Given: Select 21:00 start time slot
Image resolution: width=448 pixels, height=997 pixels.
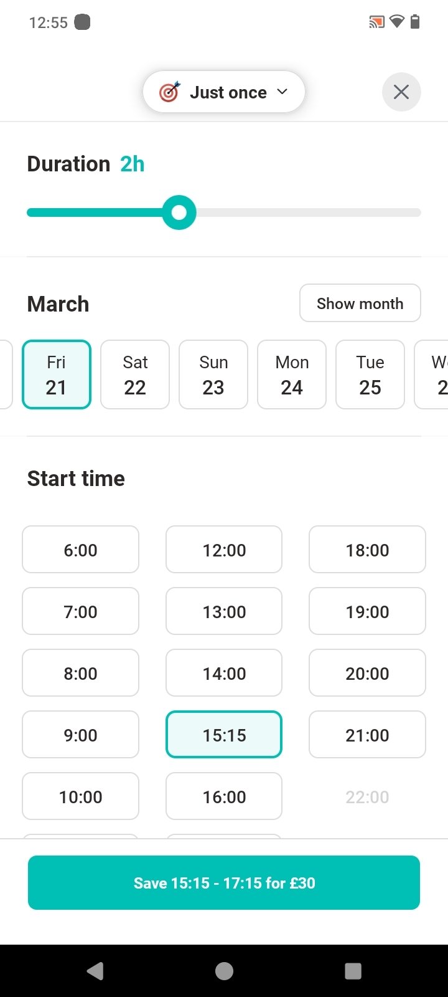Looking at the screenshot, I should pyautogui.click(x=367, y=735).
